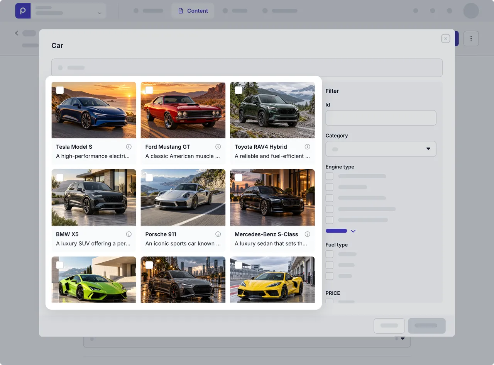The image size is (494, 365).
Task: Click the 'Porsche 911' title
Action: pyautogui.click(x=161, y=234)
